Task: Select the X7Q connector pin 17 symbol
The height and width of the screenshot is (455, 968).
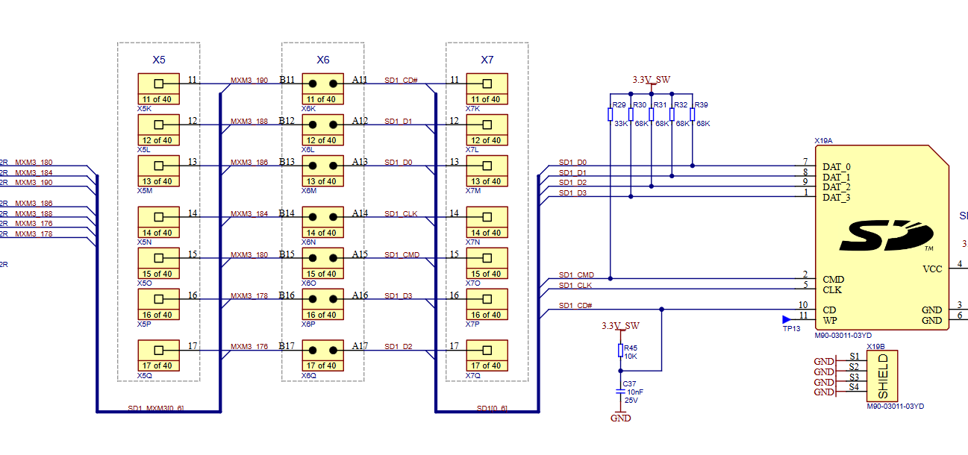Action: [x=487, y=355]
